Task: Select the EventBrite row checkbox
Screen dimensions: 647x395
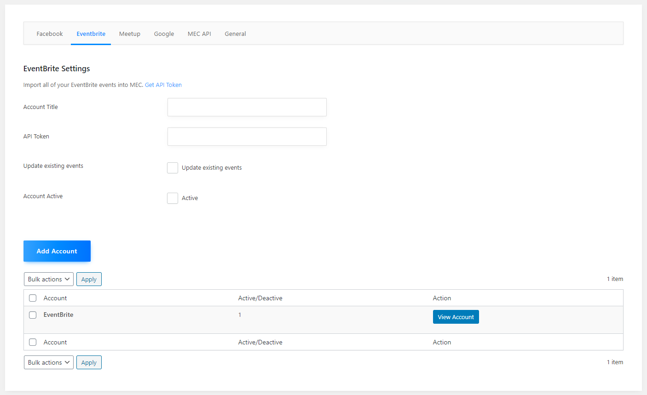Action: (x=33, y=315)
